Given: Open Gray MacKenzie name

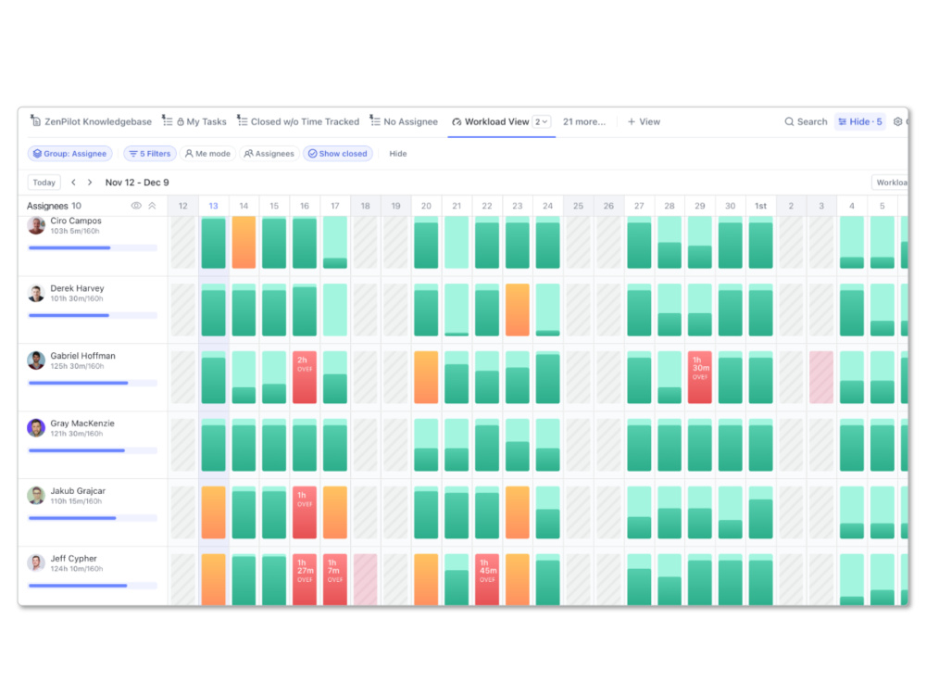Looking at the screenshot, I should point(82,423).
